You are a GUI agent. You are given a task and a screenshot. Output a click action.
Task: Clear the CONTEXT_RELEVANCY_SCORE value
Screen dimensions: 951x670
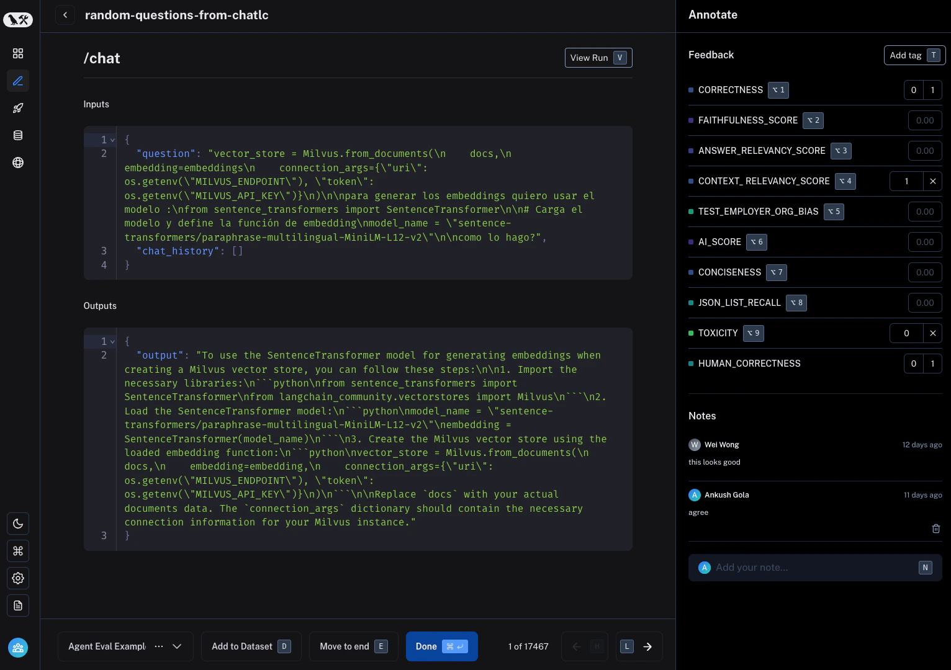pyautogui.click(x=933, y=181)
